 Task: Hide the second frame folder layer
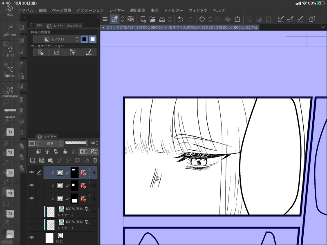pos(31,185)
